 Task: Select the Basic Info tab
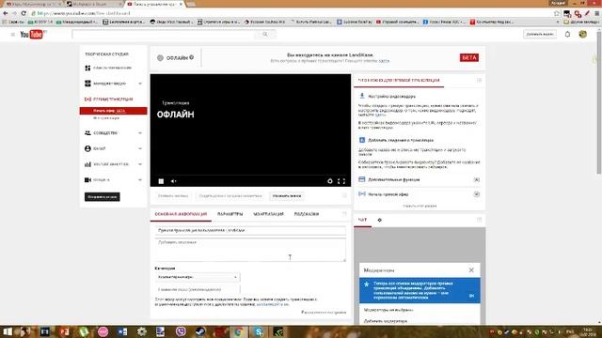(181, 214)
